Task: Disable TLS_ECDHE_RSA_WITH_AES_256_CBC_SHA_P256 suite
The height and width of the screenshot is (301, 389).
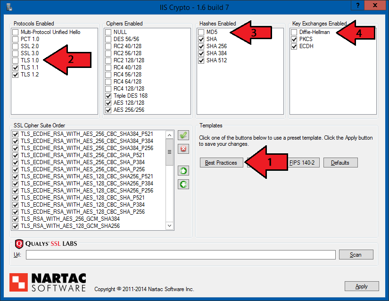Action: 16,169
